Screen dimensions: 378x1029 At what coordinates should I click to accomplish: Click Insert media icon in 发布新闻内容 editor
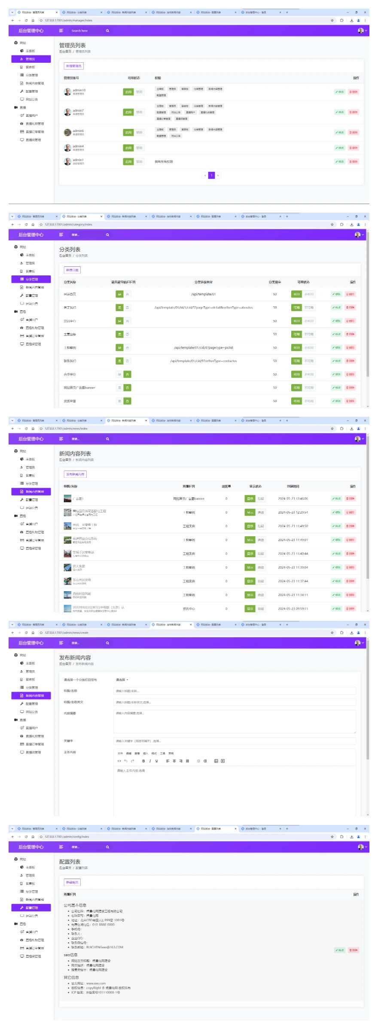pyautogui.click(x=223, y=761)
